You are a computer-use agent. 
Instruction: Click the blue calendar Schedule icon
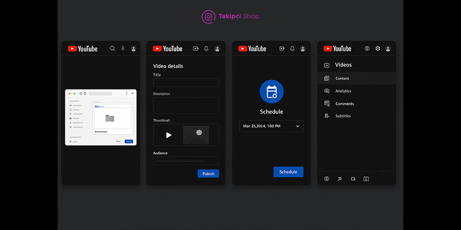tap(272, 92)
